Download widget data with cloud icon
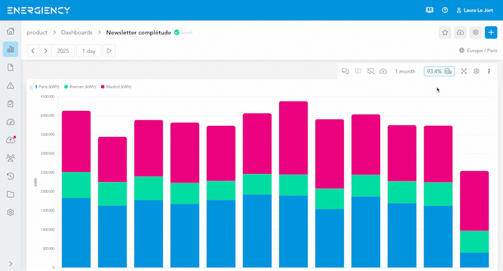 point(383,71)
